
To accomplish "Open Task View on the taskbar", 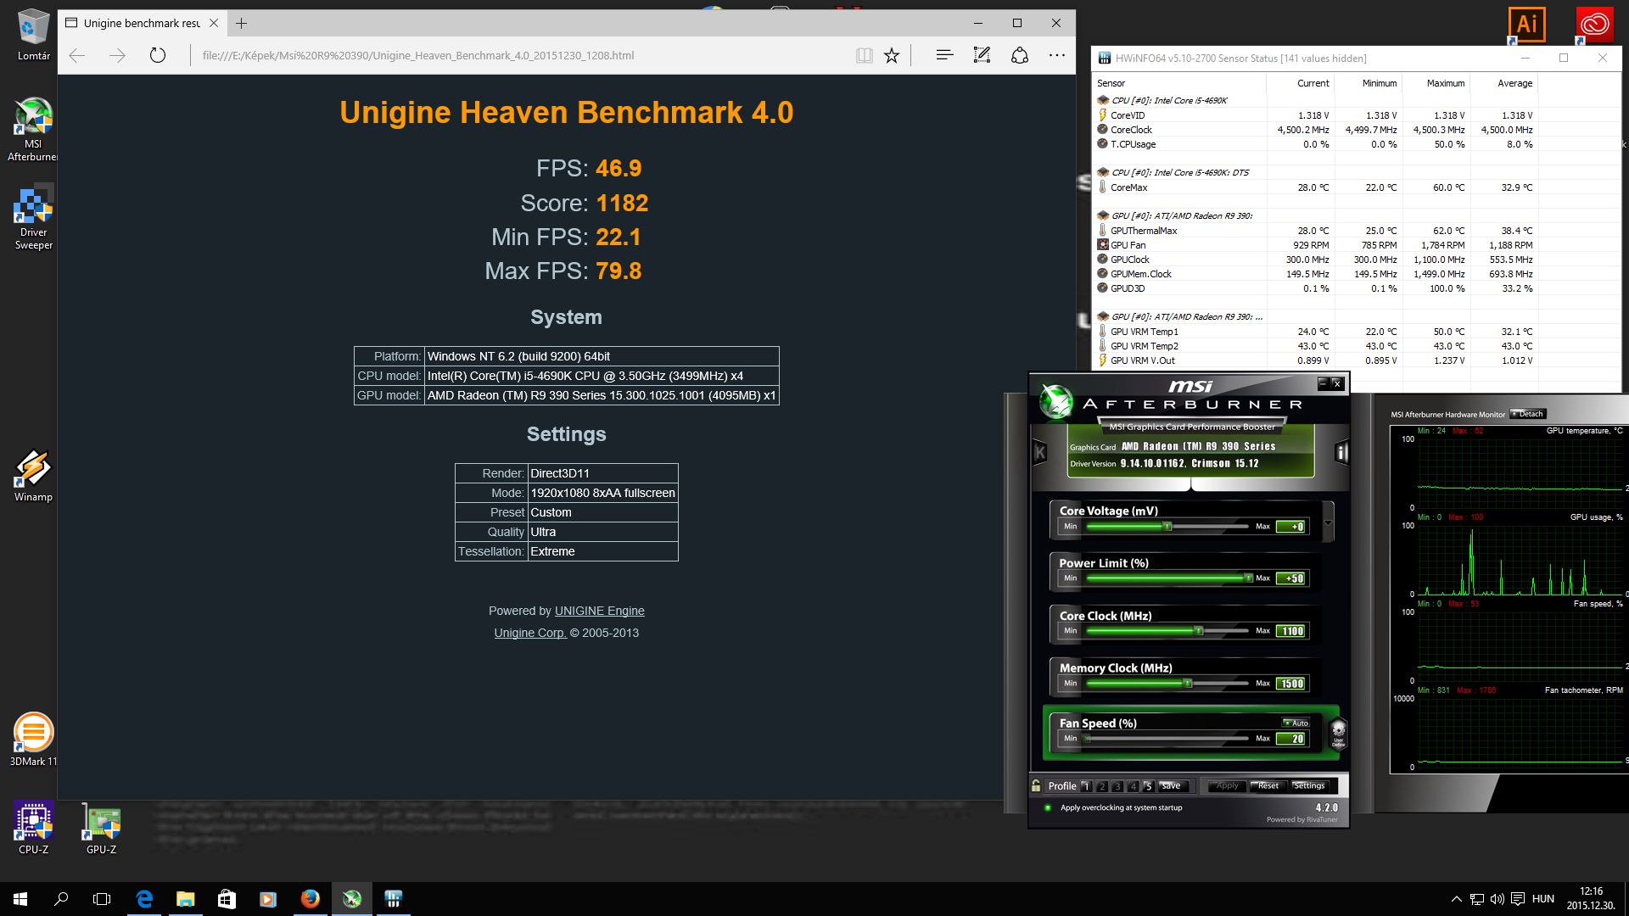I will pos(102,899).
